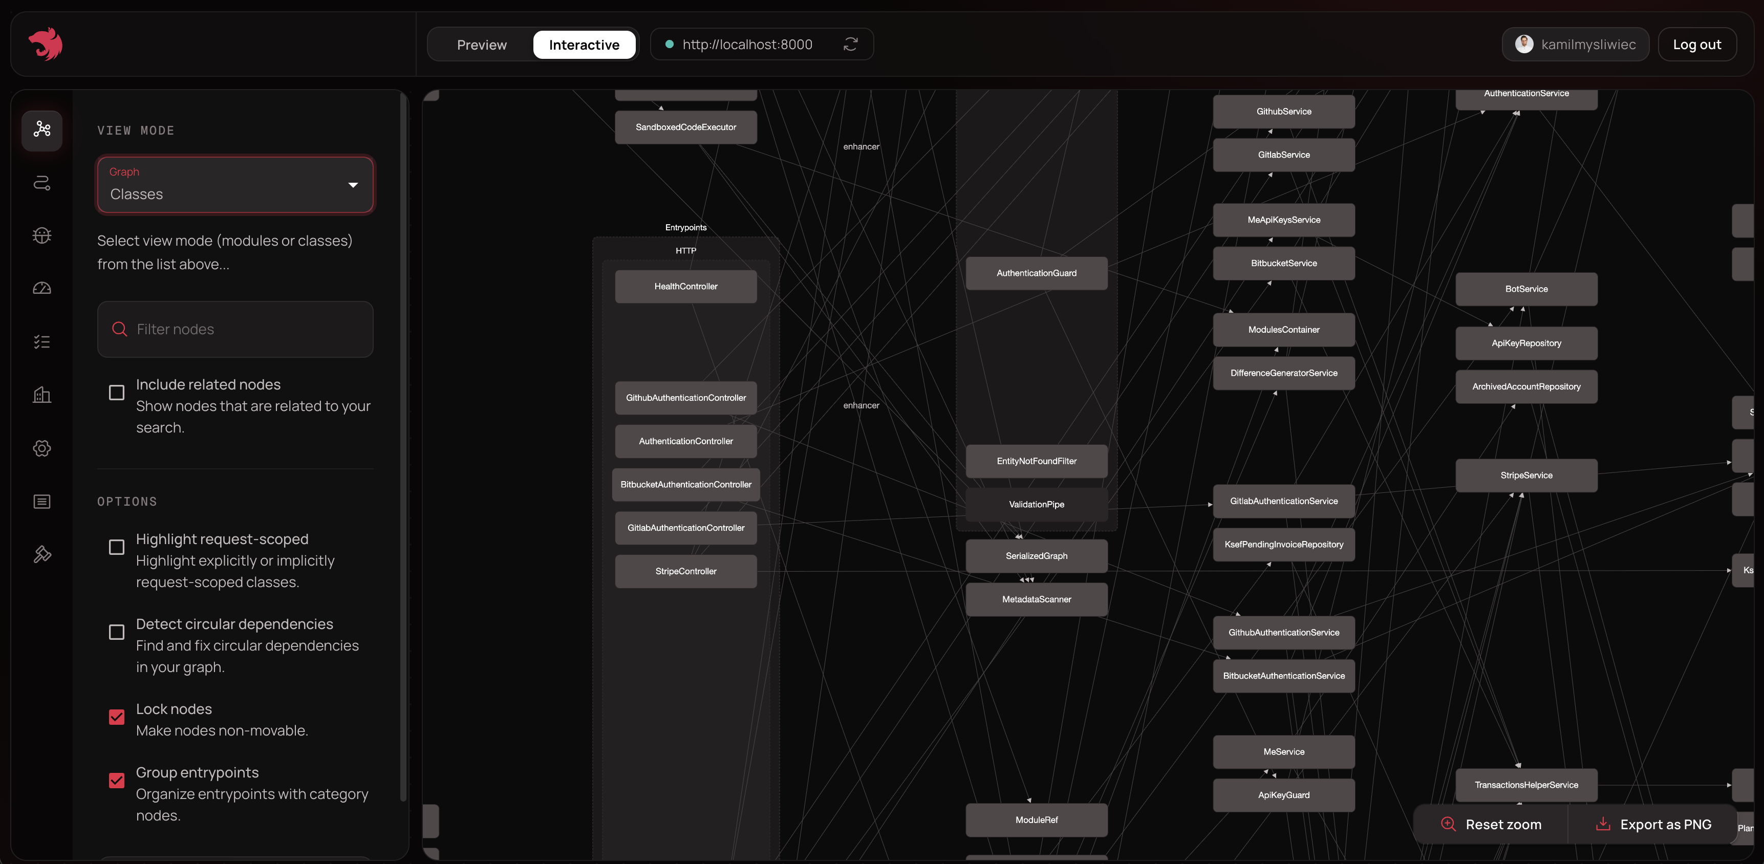Enable Detect circular dependencies checkbox
Viewport: 1764px width, 864px height.
coord(116,632)
